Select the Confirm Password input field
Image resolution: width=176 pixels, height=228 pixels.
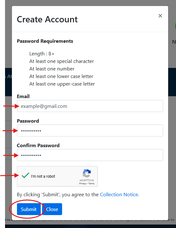pos(90,155)
